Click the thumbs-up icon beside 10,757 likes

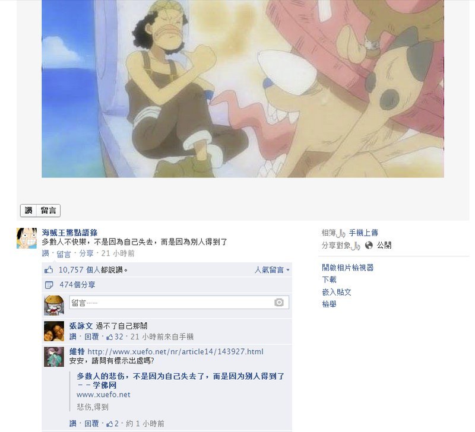click(49, 270)
